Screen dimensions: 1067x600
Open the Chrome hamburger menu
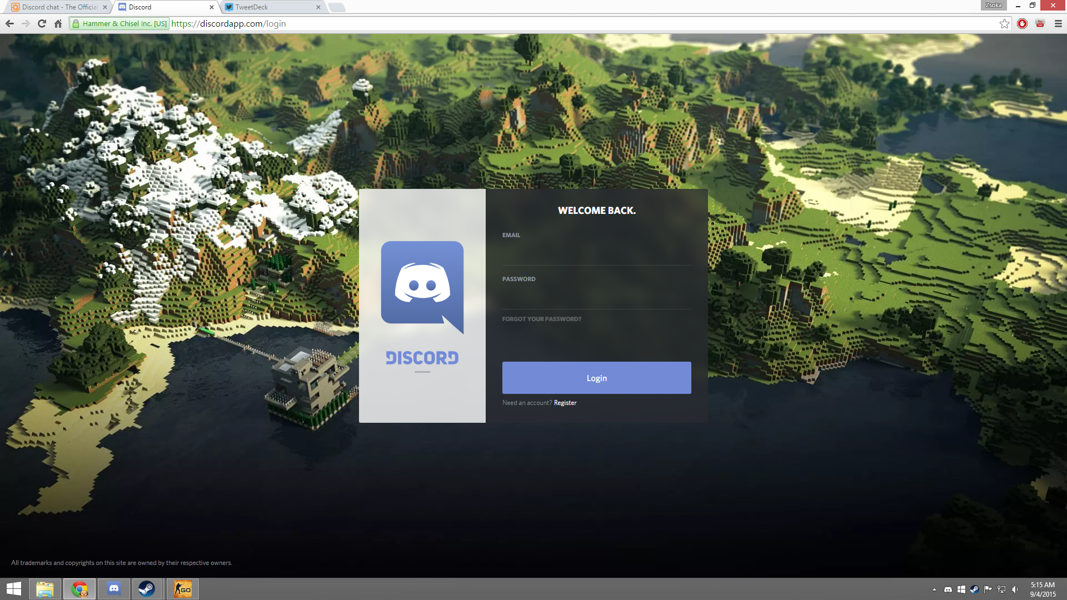pos(1058,24)
